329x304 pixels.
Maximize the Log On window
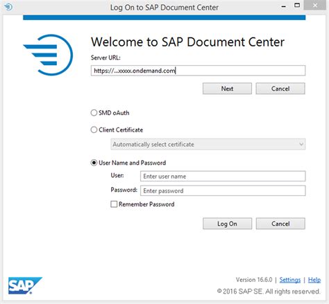pyautogui.click(x=297, y=6)
